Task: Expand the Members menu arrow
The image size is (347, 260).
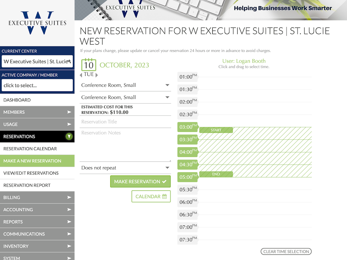Action: (69, 112)
